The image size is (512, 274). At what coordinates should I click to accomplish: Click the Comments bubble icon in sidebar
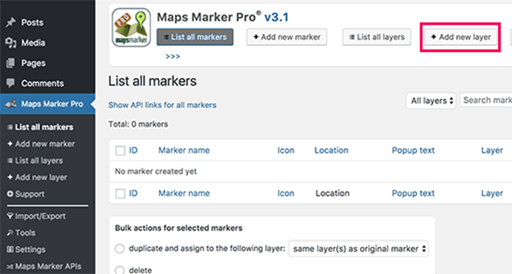[x=11, y=83]
